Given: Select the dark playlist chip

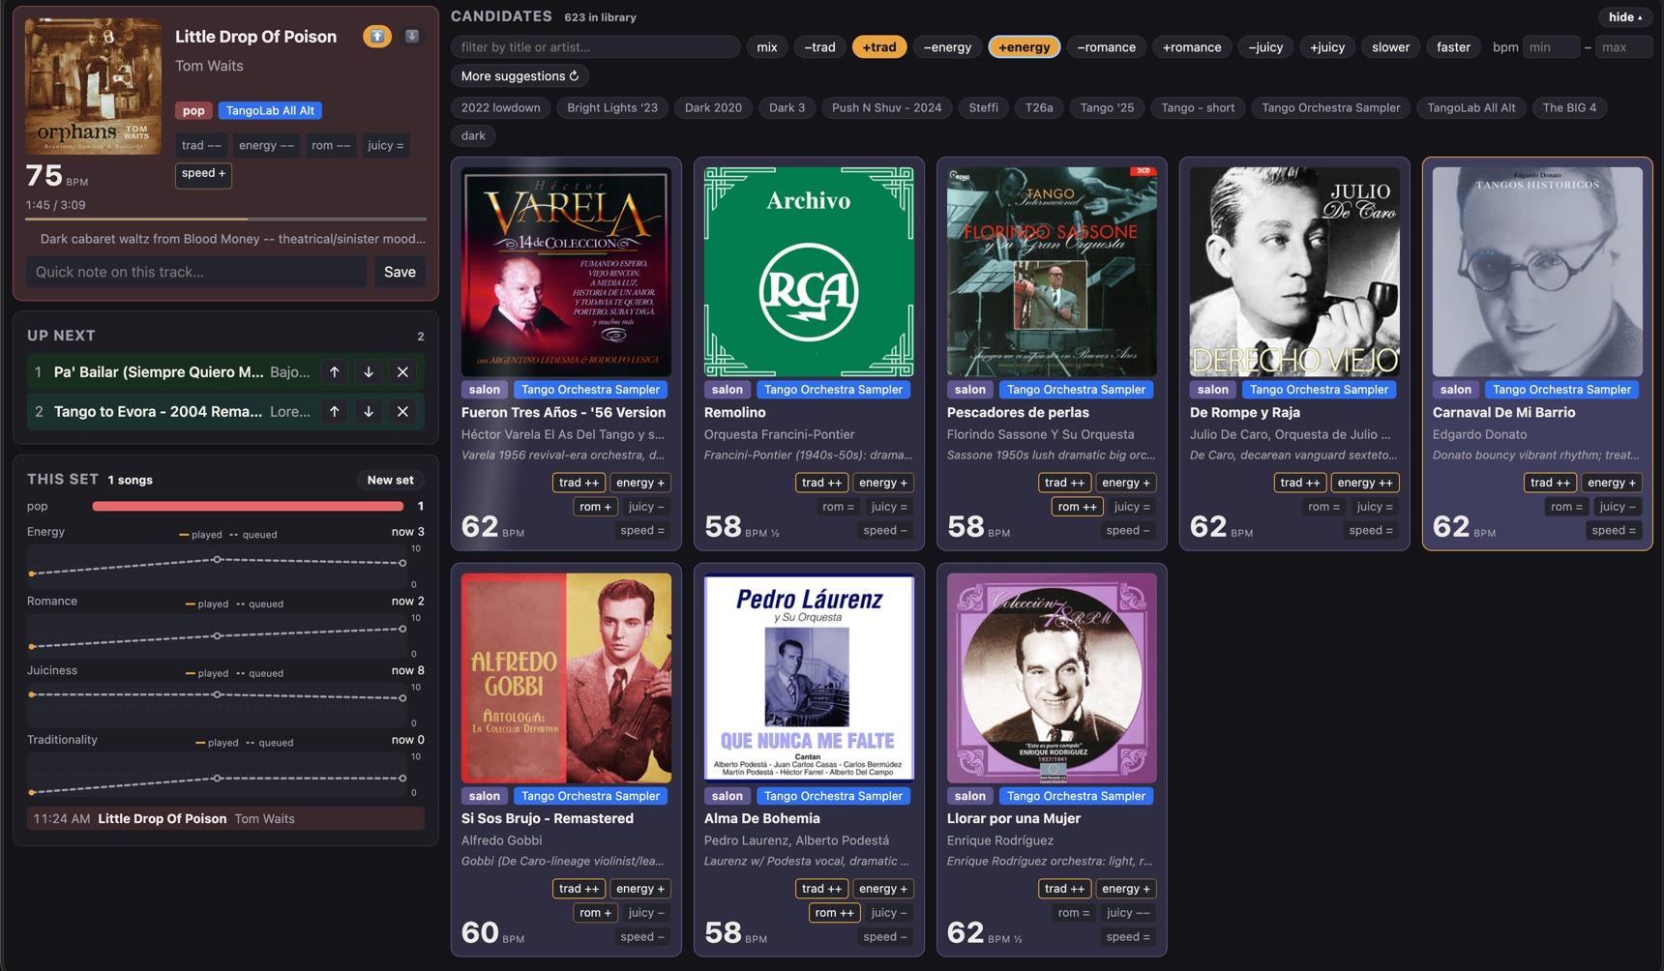Looking at the screenshot, I should click(473, 135).
